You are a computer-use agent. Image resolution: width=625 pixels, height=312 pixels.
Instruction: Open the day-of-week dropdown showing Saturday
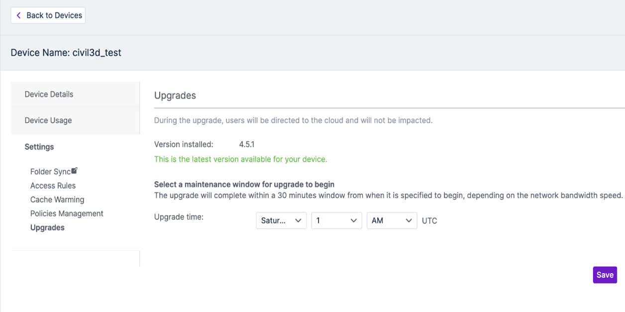click(x=281, y=220)
